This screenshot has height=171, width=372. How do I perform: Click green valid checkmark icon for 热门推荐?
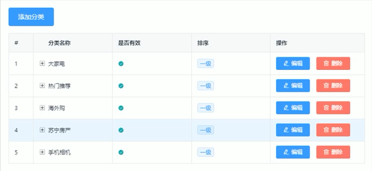coord(121,86)
